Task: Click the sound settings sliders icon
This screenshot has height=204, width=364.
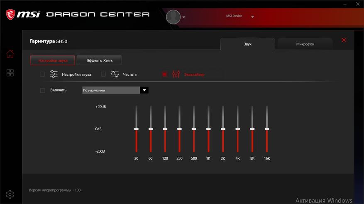Action: [54, 74]
